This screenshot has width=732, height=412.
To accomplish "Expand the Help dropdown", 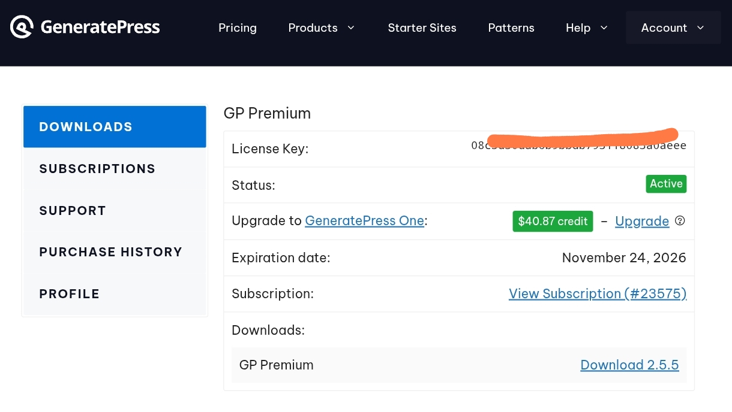I will click(586, 28).
